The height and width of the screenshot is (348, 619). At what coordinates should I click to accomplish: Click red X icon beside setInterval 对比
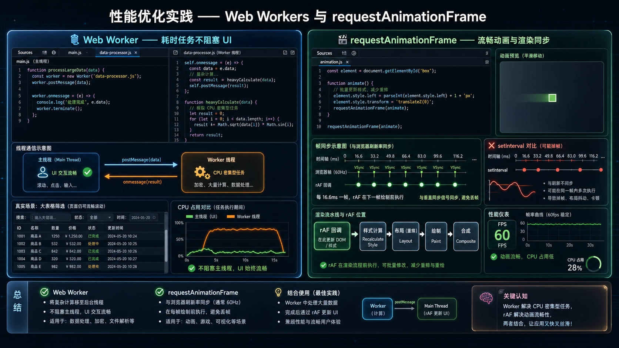point(491,146)
